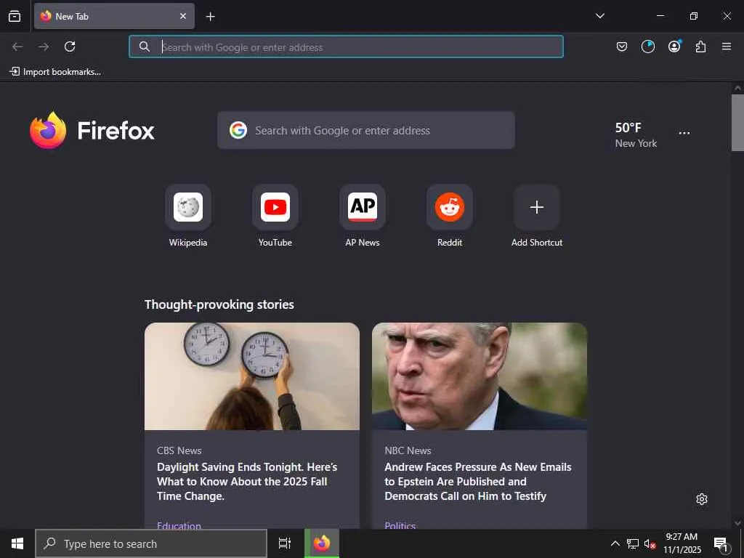This screenshot has width=744, height=558.
Task: Open Task View on taskbar
Action: pos(284,543)
